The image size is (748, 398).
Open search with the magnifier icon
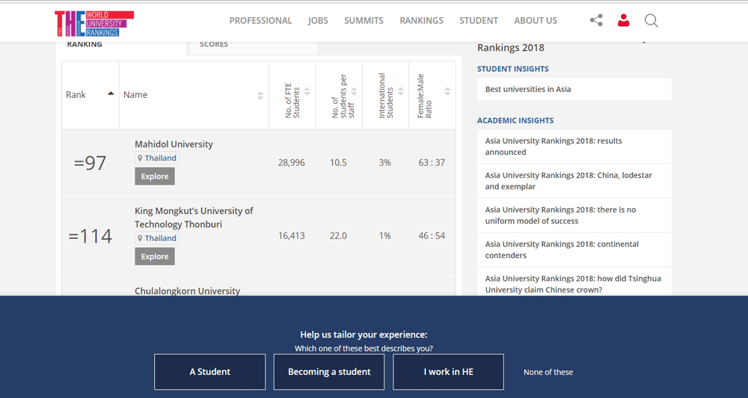[x=652, y=21]
